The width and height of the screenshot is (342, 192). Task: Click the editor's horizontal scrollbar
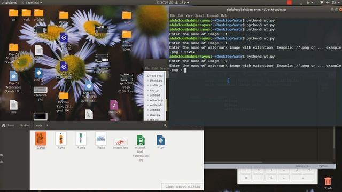pos(234,162)
